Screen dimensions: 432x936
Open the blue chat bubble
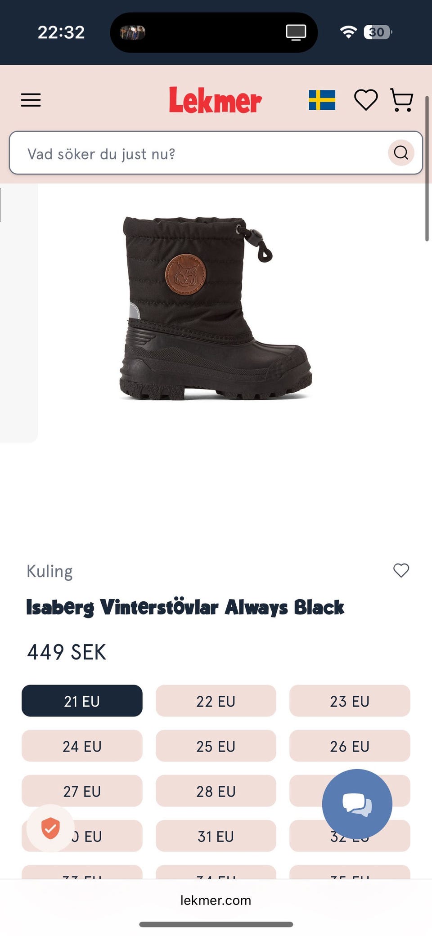click(x=357, y=804)
